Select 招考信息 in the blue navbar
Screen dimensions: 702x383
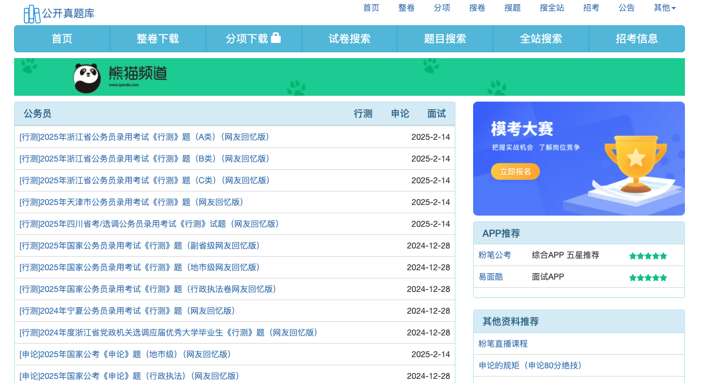pyautogui.click(x=637, y=39)
